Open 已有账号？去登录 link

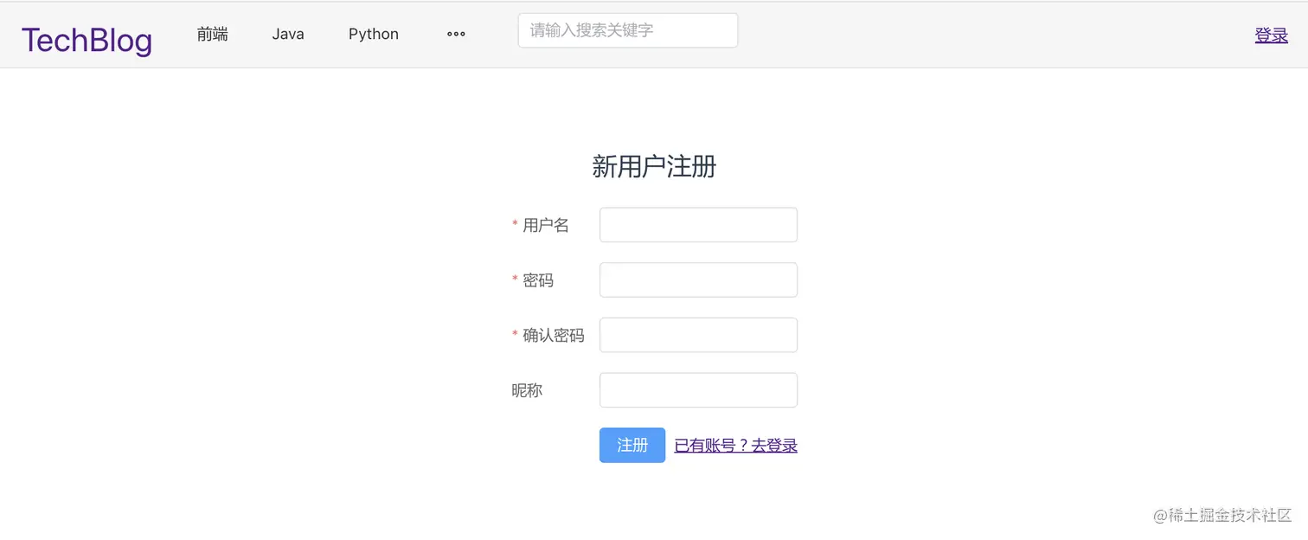click(735, 445)
